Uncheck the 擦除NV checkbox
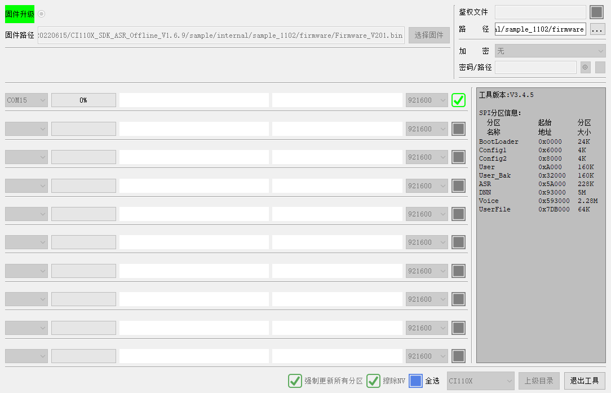The image size is (611, 393). pyautogui.click(x=373, y=381)
